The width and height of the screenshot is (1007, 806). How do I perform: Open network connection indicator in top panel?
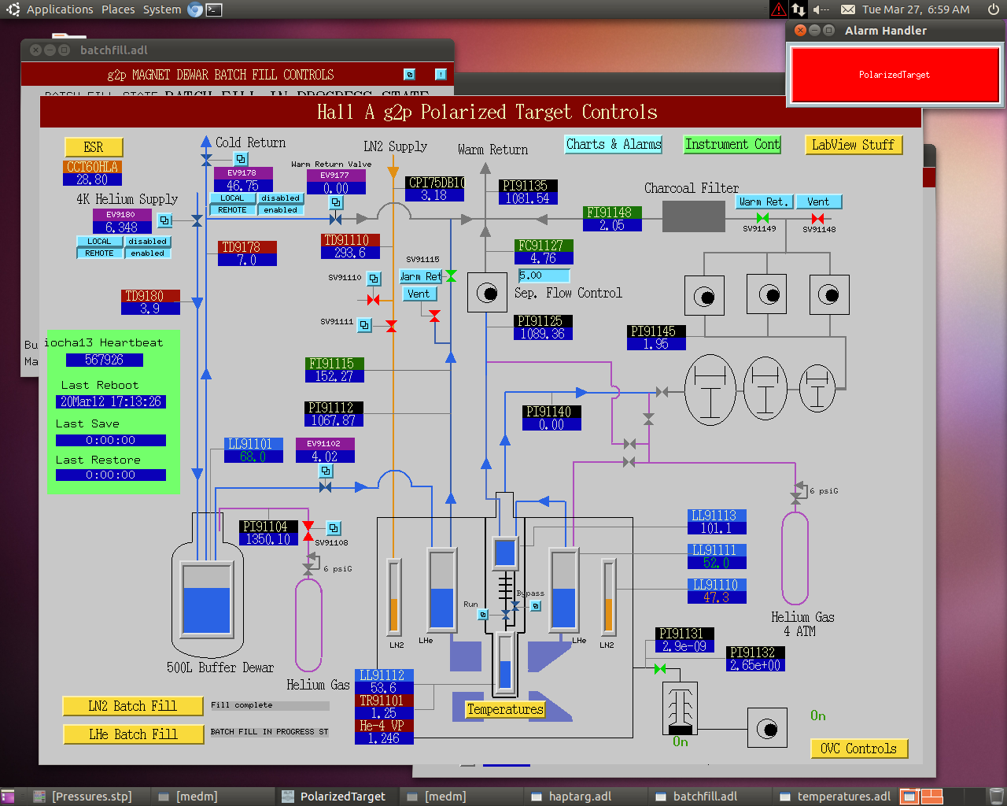[x=799, y=9]
